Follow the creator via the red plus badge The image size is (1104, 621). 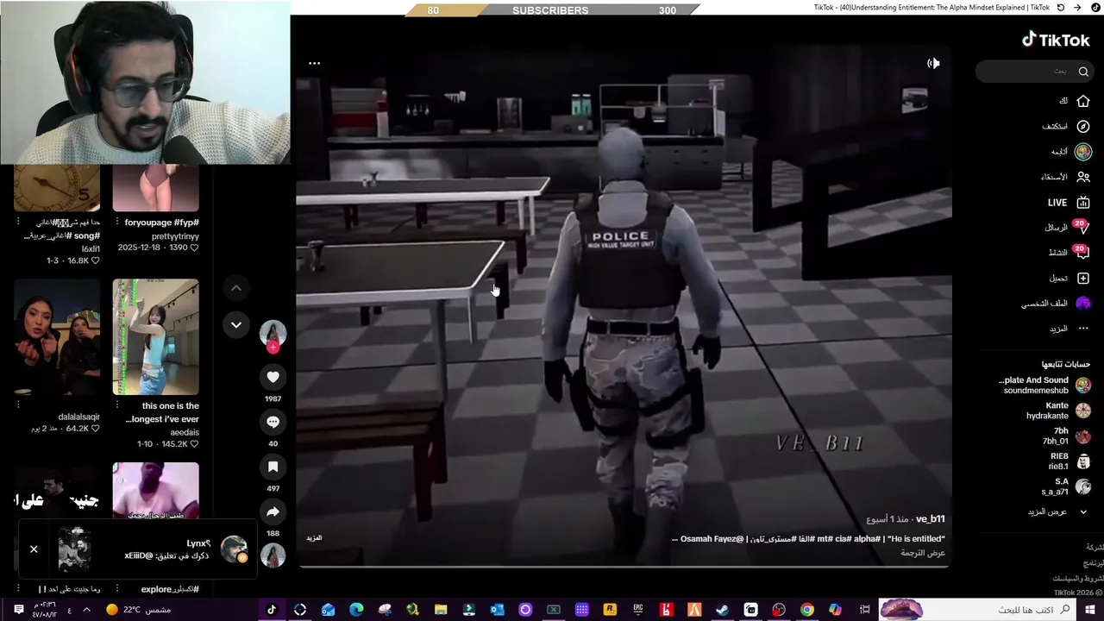[273, 348]
